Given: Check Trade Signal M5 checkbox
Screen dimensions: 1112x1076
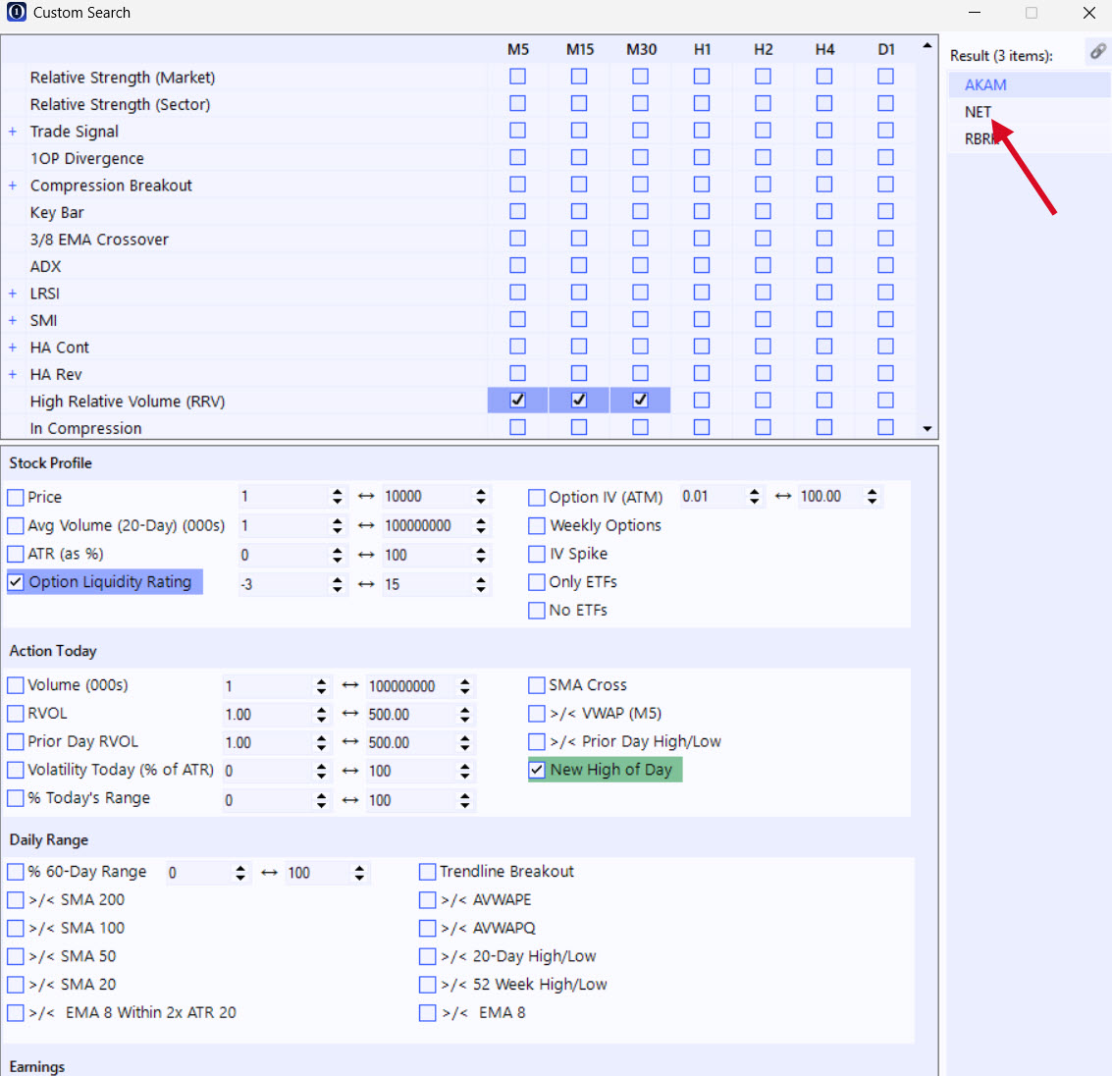Looking at the screenshot, I should point(517,131).
